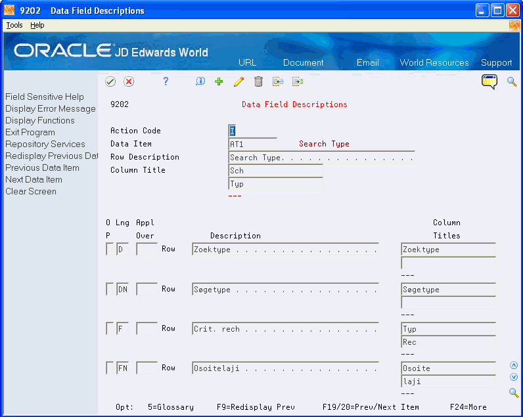This screenshot has height=417, width=523.
Task: Click the Lng field containing F
Action: pyautogui.click(x=122, y=328)
